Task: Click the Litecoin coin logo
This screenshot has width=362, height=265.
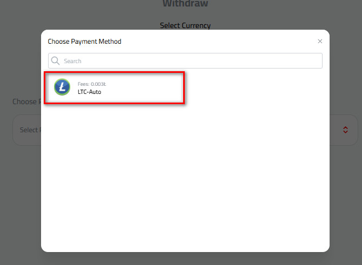Action: tap(62, 87)
